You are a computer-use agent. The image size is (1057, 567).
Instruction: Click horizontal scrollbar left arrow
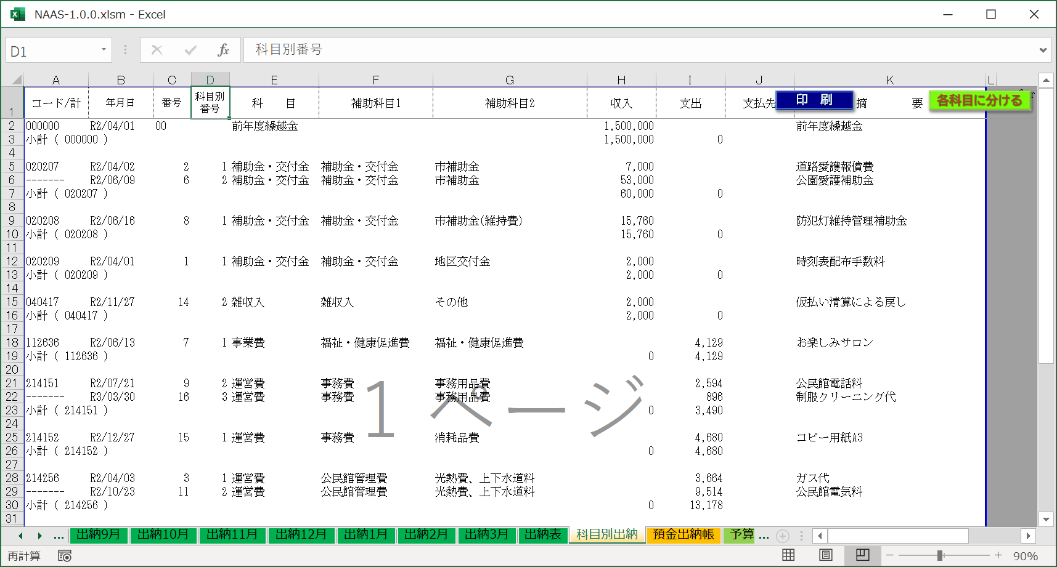820,536
